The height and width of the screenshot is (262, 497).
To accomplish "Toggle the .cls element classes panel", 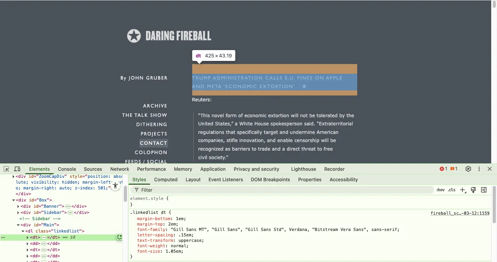I will [x=452, y=190].
